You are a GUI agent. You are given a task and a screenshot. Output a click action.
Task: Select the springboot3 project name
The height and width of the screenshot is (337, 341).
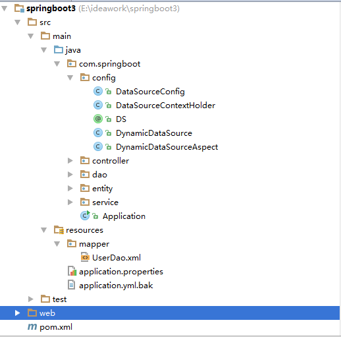[x=51, y=9]
